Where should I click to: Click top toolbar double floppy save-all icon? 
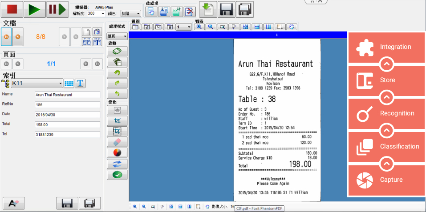pos(245,9)
